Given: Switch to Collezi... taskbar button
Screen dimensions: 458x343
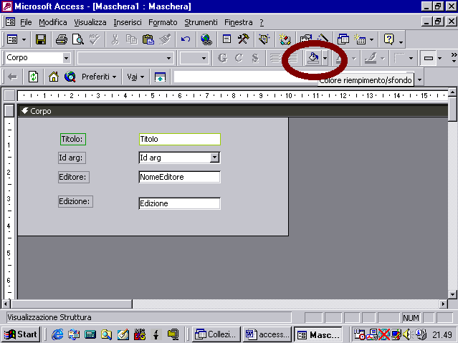Looking at the screenshot, I should pyautogui.click(x=216, y=334).
